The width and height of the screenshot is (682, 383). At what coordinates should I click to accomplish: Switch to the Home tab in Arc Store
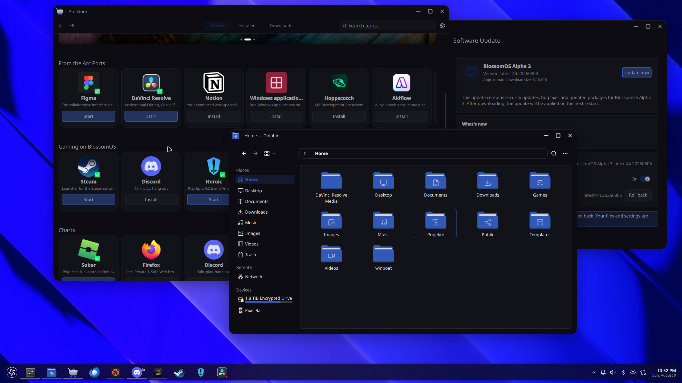[217, 26]
